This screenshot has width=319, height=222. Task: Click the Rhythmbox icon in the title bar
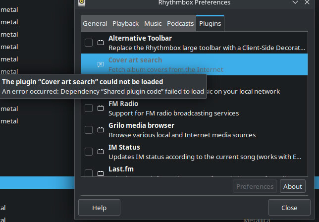82,2
